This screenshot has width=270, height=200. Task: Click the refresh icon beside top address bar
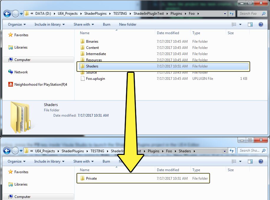coord(232,14)
